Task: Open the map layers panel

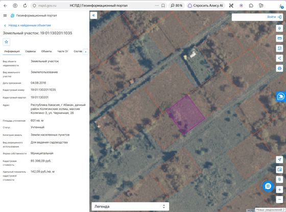Action: coord(279,29)
